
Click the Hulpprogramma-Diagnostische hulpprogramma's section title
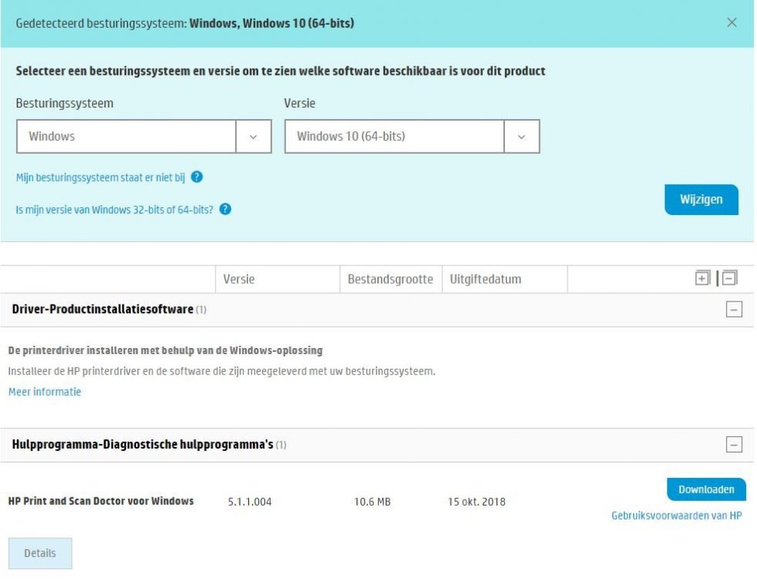(x=143, y=445)
